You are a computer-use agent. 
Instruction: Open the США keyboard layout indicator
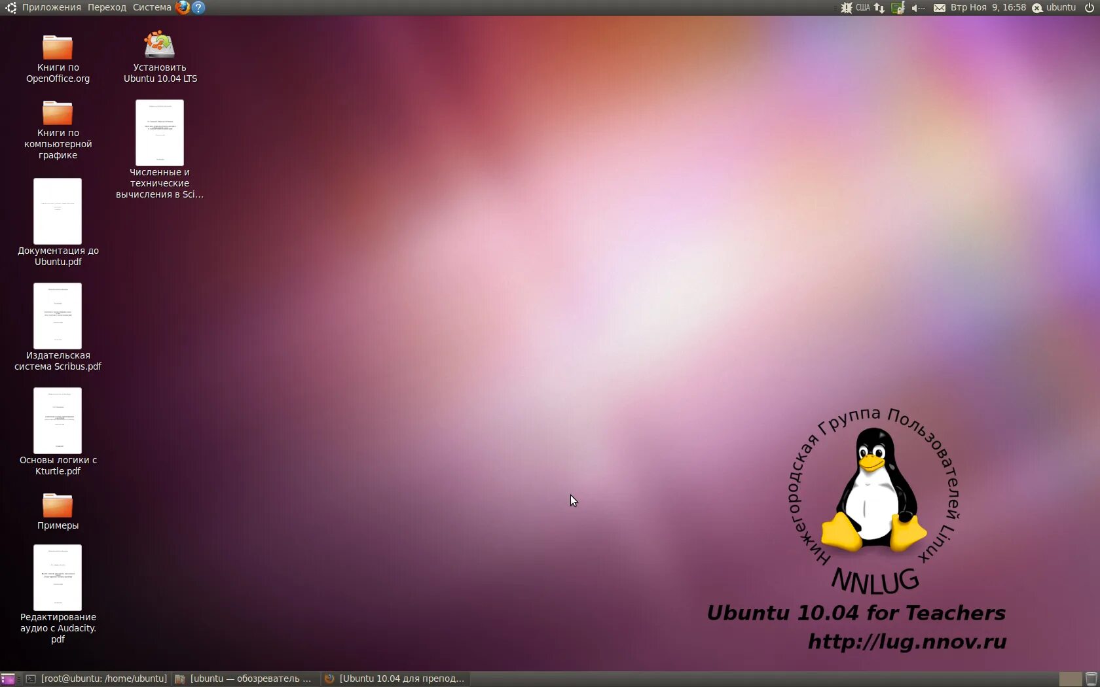tap(863, 7)
